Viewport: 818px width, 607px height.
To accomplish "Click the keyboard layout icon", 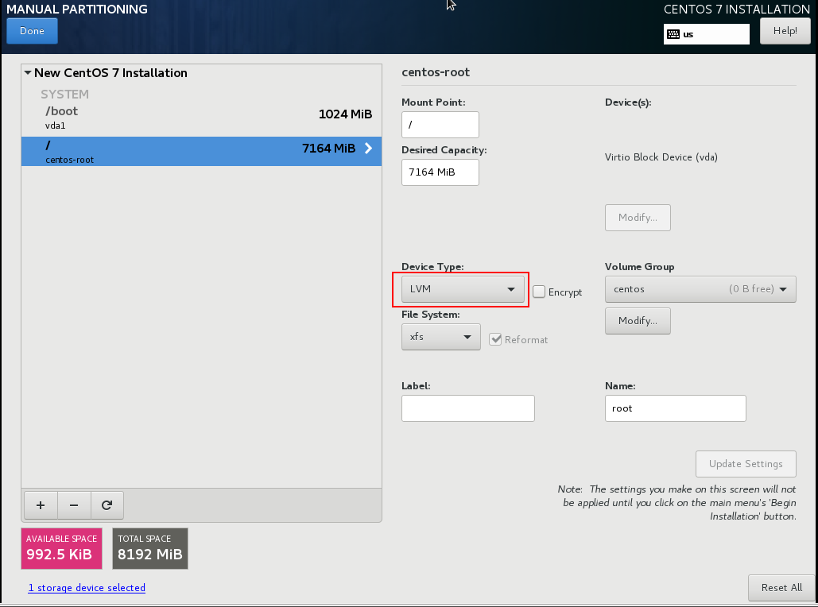I will click(x=673, y=34).
